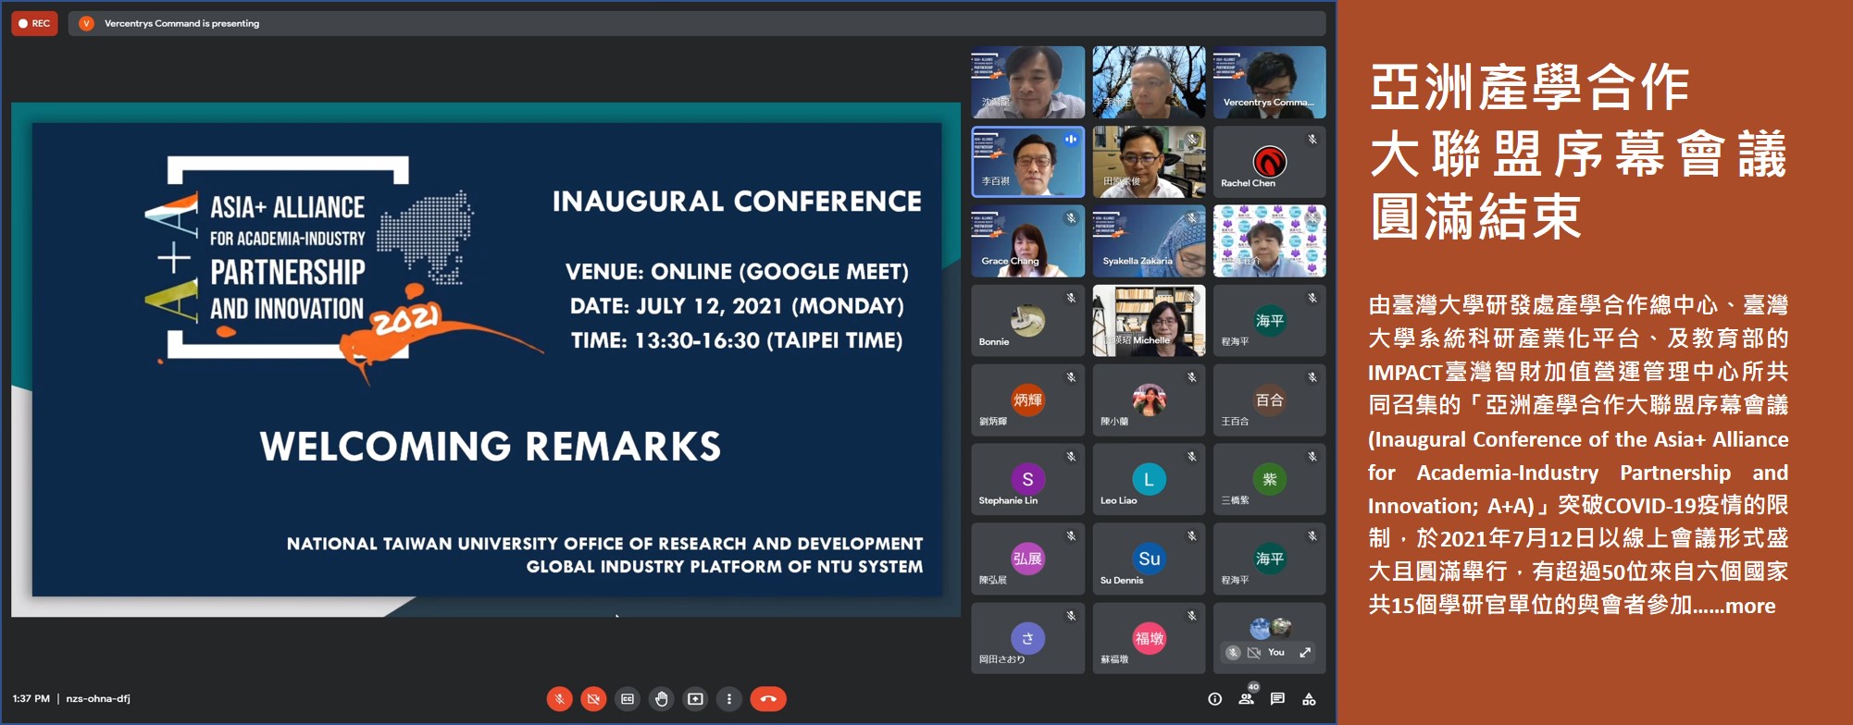Open the Activities panel icon
1853x725 pixels.
tap(1309, 699)
